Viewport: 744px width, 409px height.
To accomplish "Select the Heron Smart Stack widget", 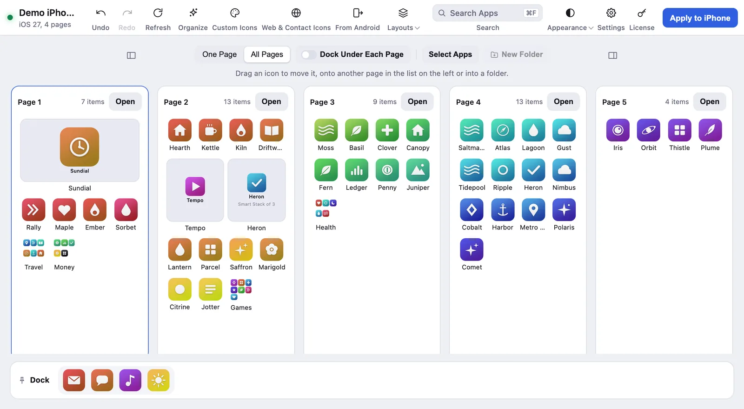I will coord(256,190).
